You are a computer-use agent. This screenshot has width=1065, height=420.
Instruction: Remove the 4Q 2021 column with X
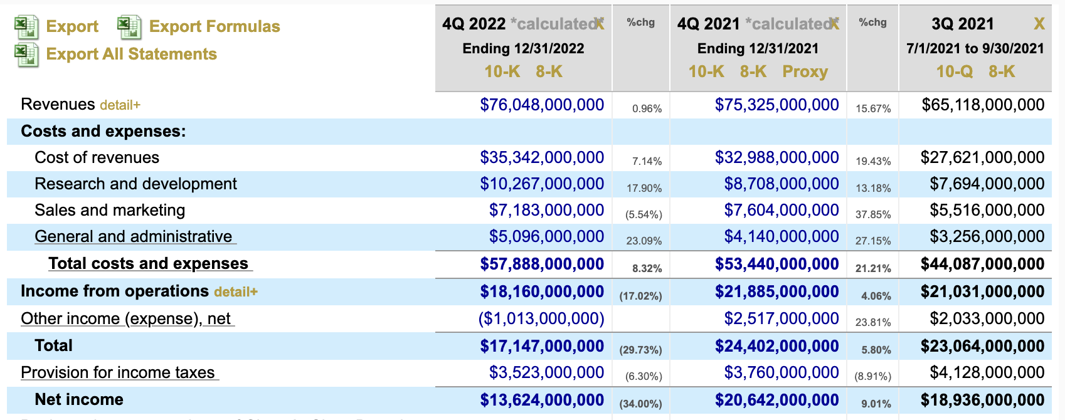click(834, 24)
